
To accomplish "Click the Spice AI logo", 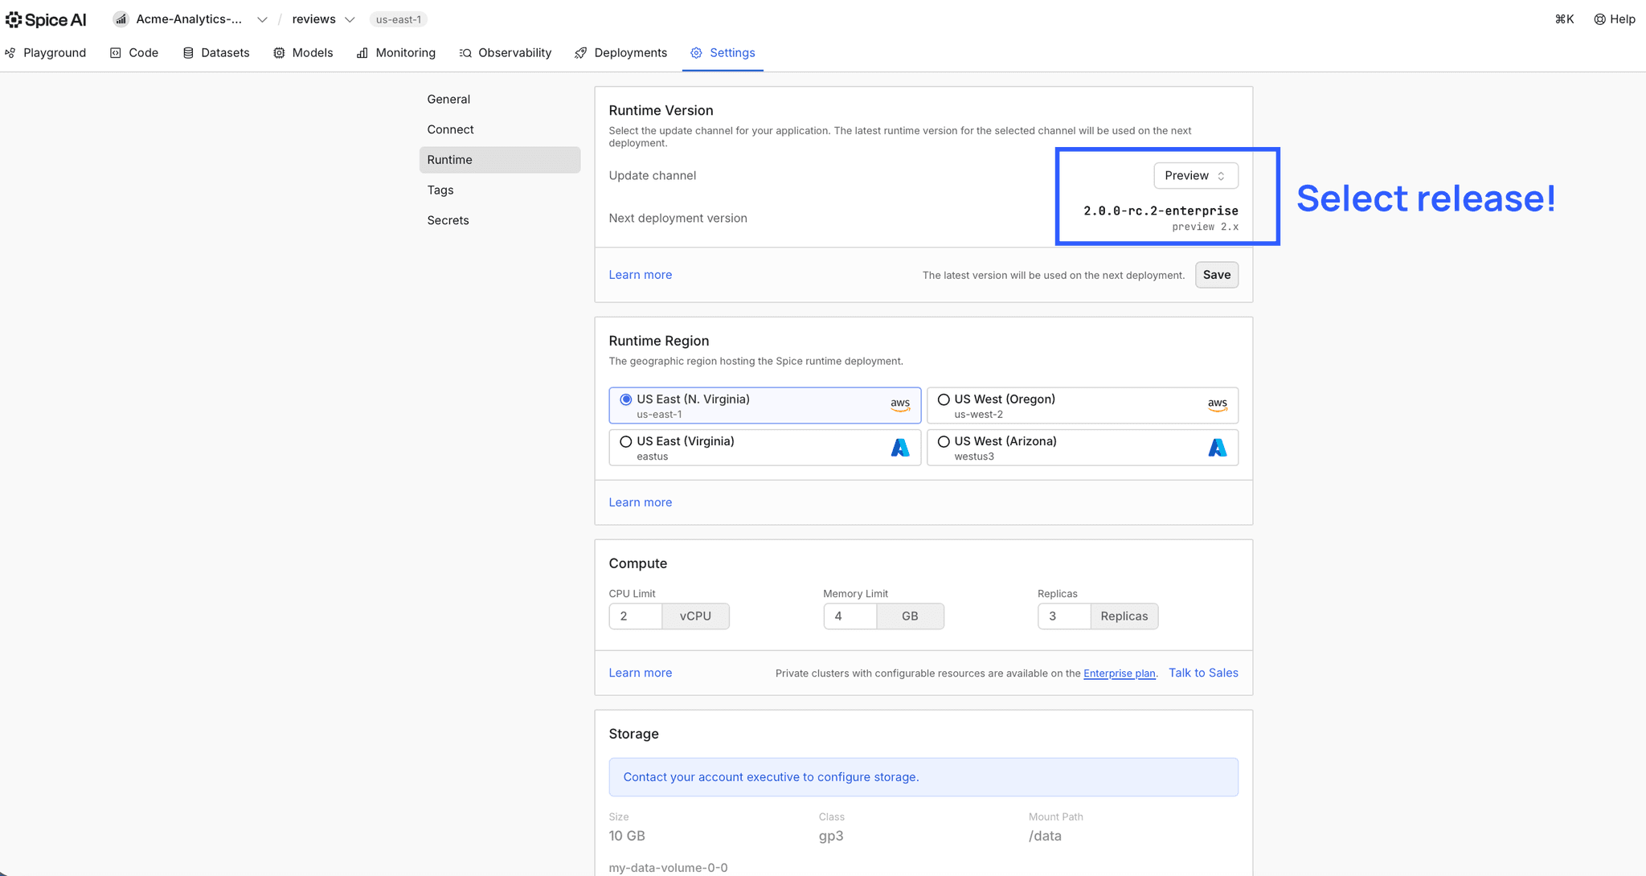I will (46, 18).
